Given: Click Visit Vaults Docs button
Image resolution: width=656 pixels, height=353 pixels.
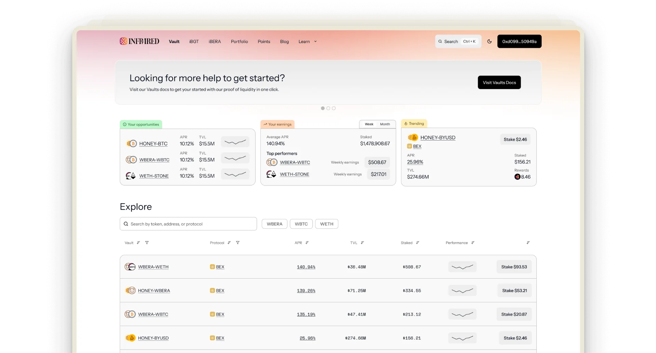Looking at the screenshot, I should (499, 83).
